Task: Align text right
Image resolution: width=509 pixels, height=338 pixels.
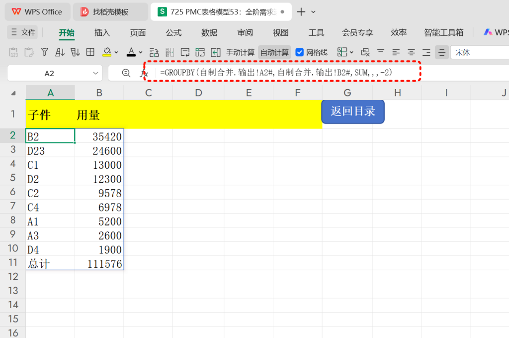Action: 426,52
